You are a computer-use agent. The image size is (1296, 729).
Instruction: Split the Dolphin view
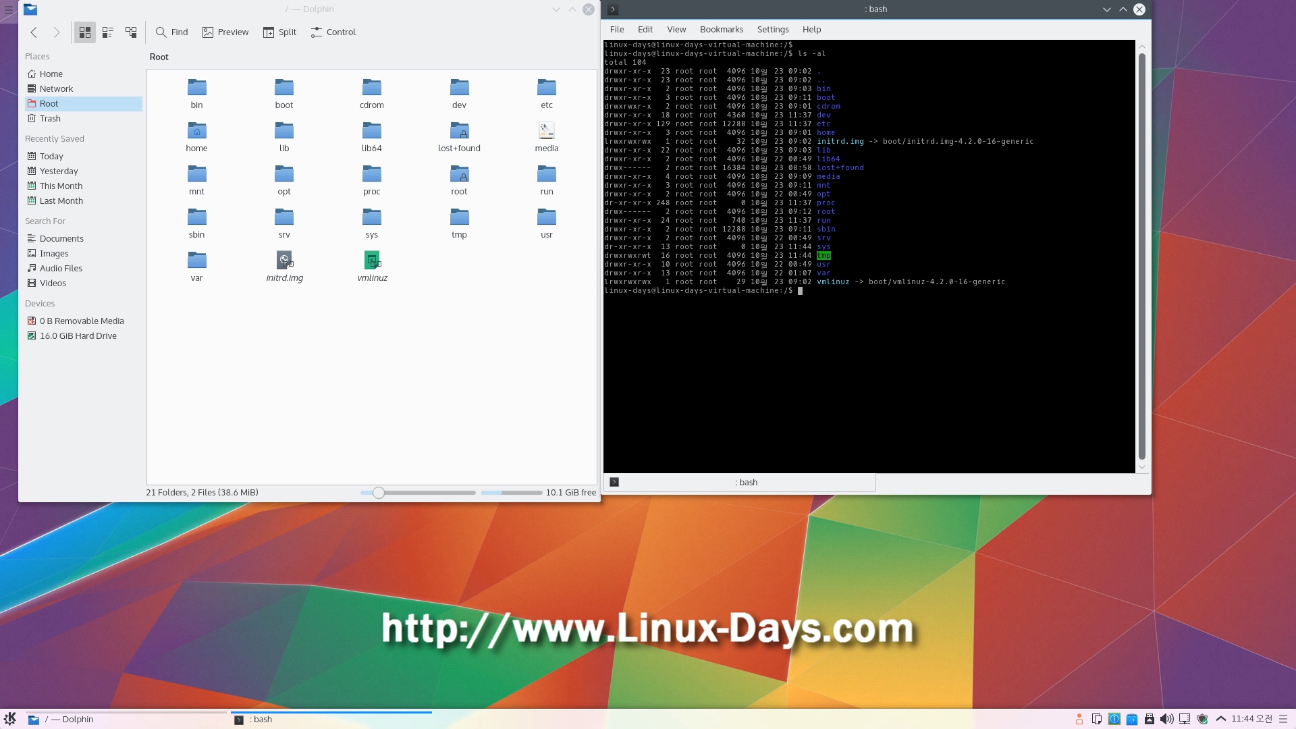pos(280,32)
